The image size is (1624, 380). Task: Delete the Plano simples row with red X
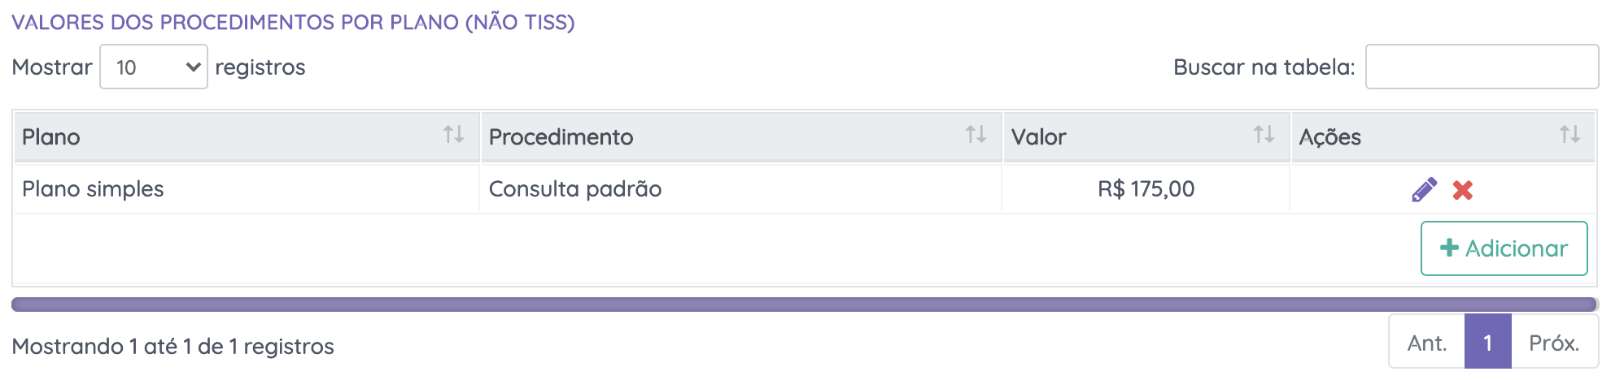(x=1462, y=190)
